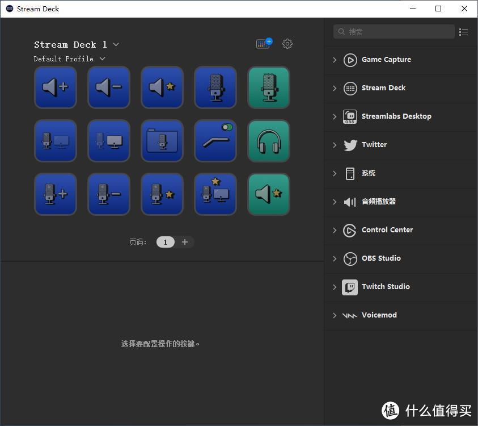Open the settings gear icon
Viewport: 478px width, 426px height.
click(x=287, y=44)
